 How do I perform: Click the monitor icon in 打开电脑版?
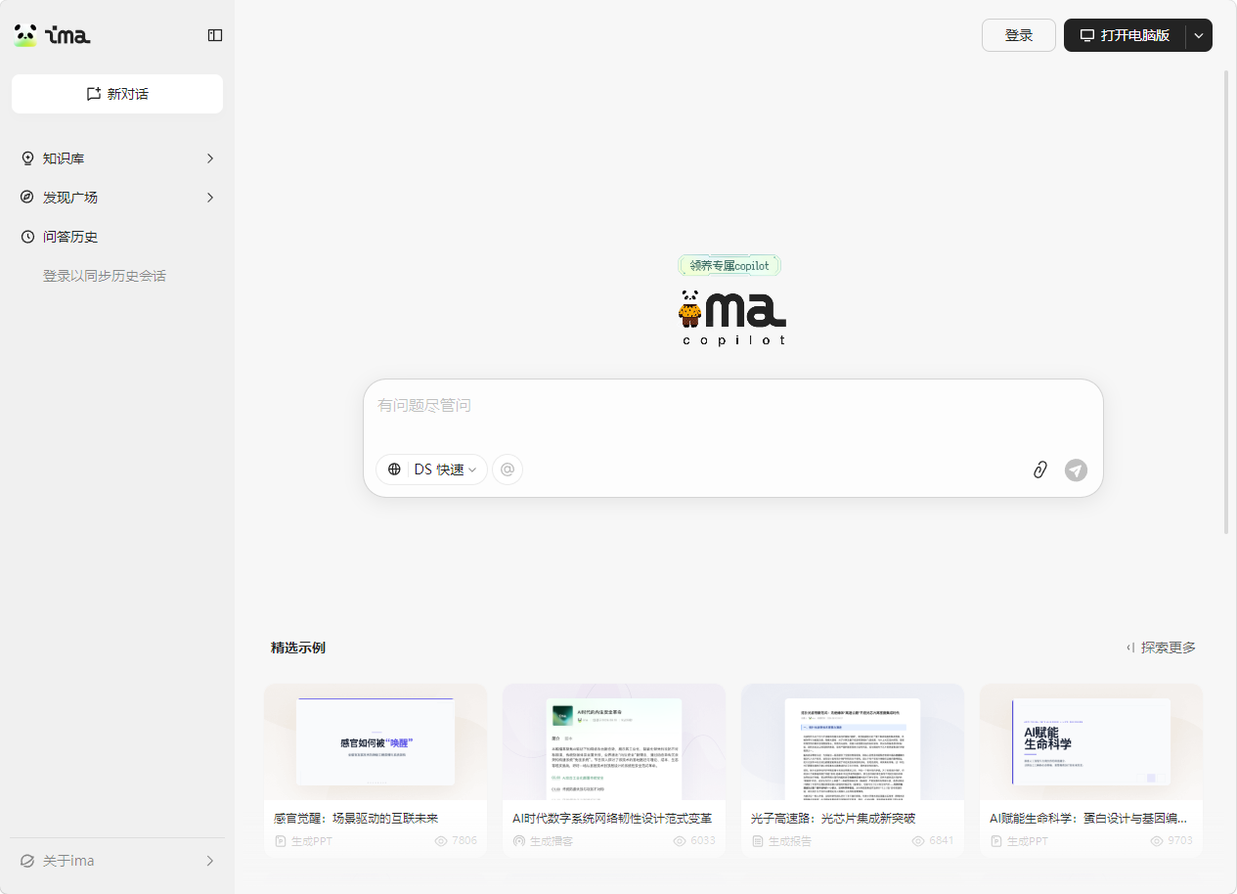click(x=1086, y=35)
